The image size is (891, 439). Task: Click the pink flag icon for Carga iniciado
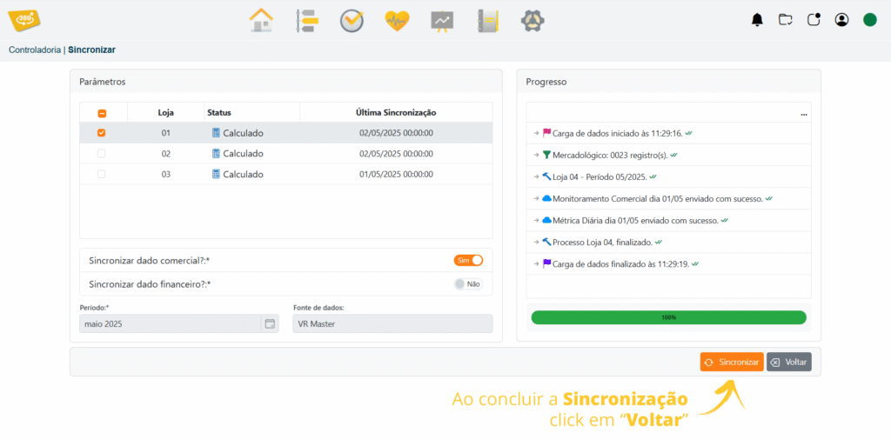pos(546,133)
